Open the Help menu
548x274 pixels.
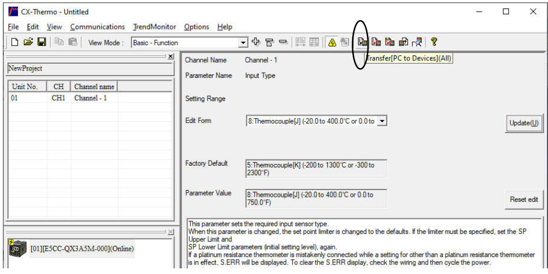pyautogui.click(x=225, y=26)
